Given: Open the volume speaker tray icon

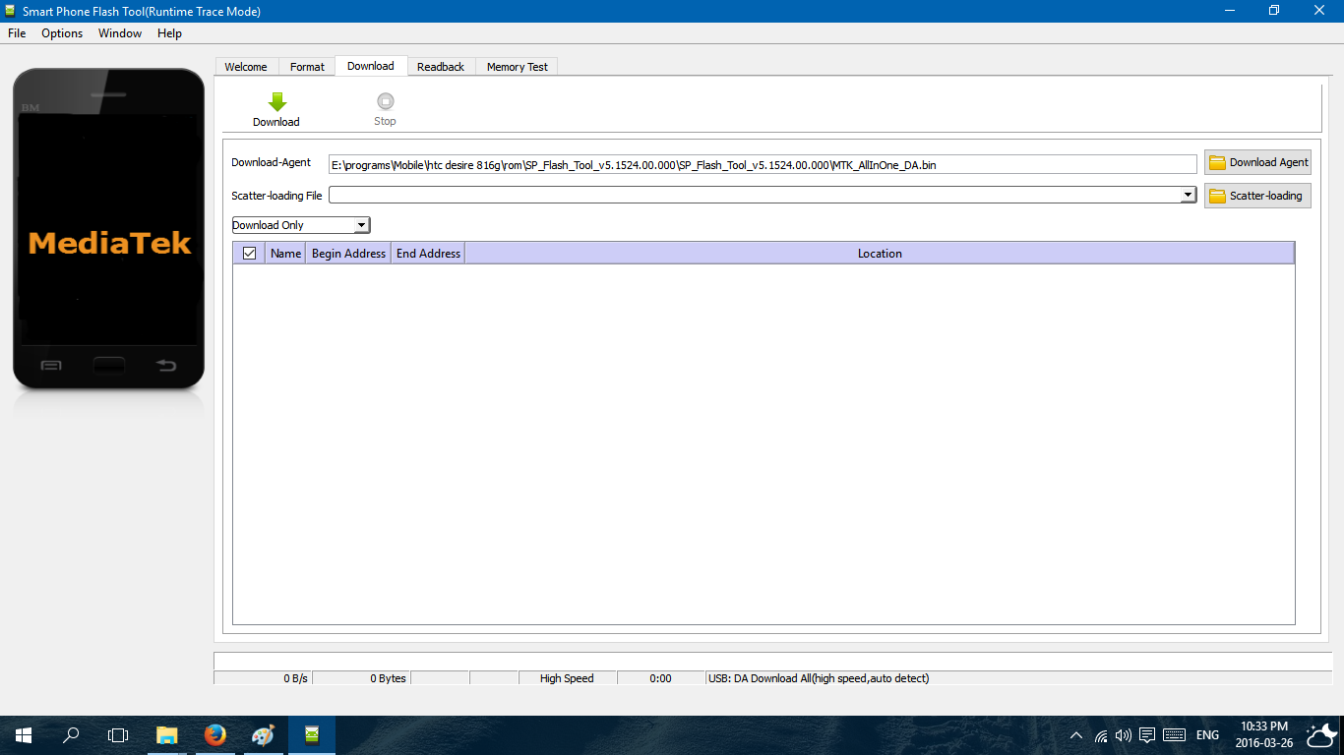Looking at the screenshot, I should tap(1124, 735).
